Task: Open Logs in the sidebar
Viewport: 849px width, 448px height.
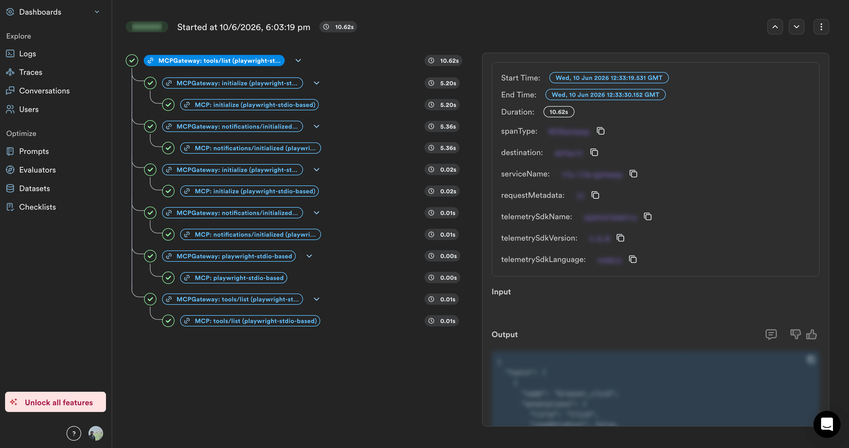Action: (x=27, y=54)
